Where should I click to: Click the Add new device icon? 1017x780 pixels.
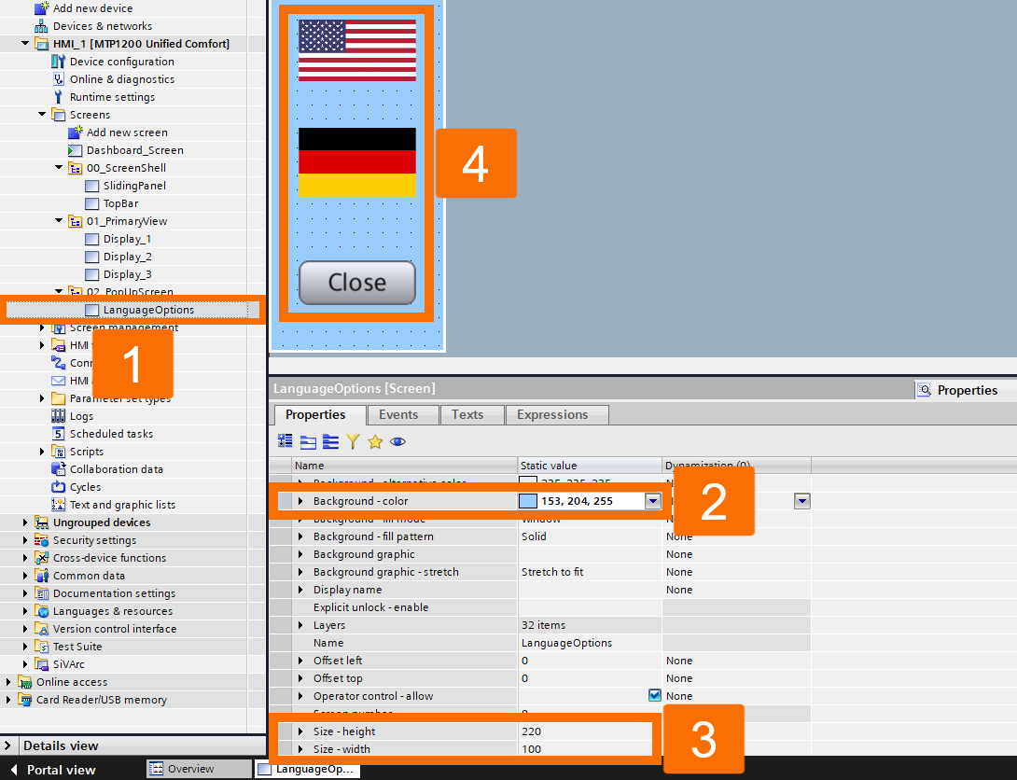point(41,8)
